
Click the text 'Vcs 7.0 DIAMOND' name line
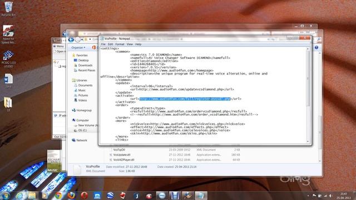156,54
